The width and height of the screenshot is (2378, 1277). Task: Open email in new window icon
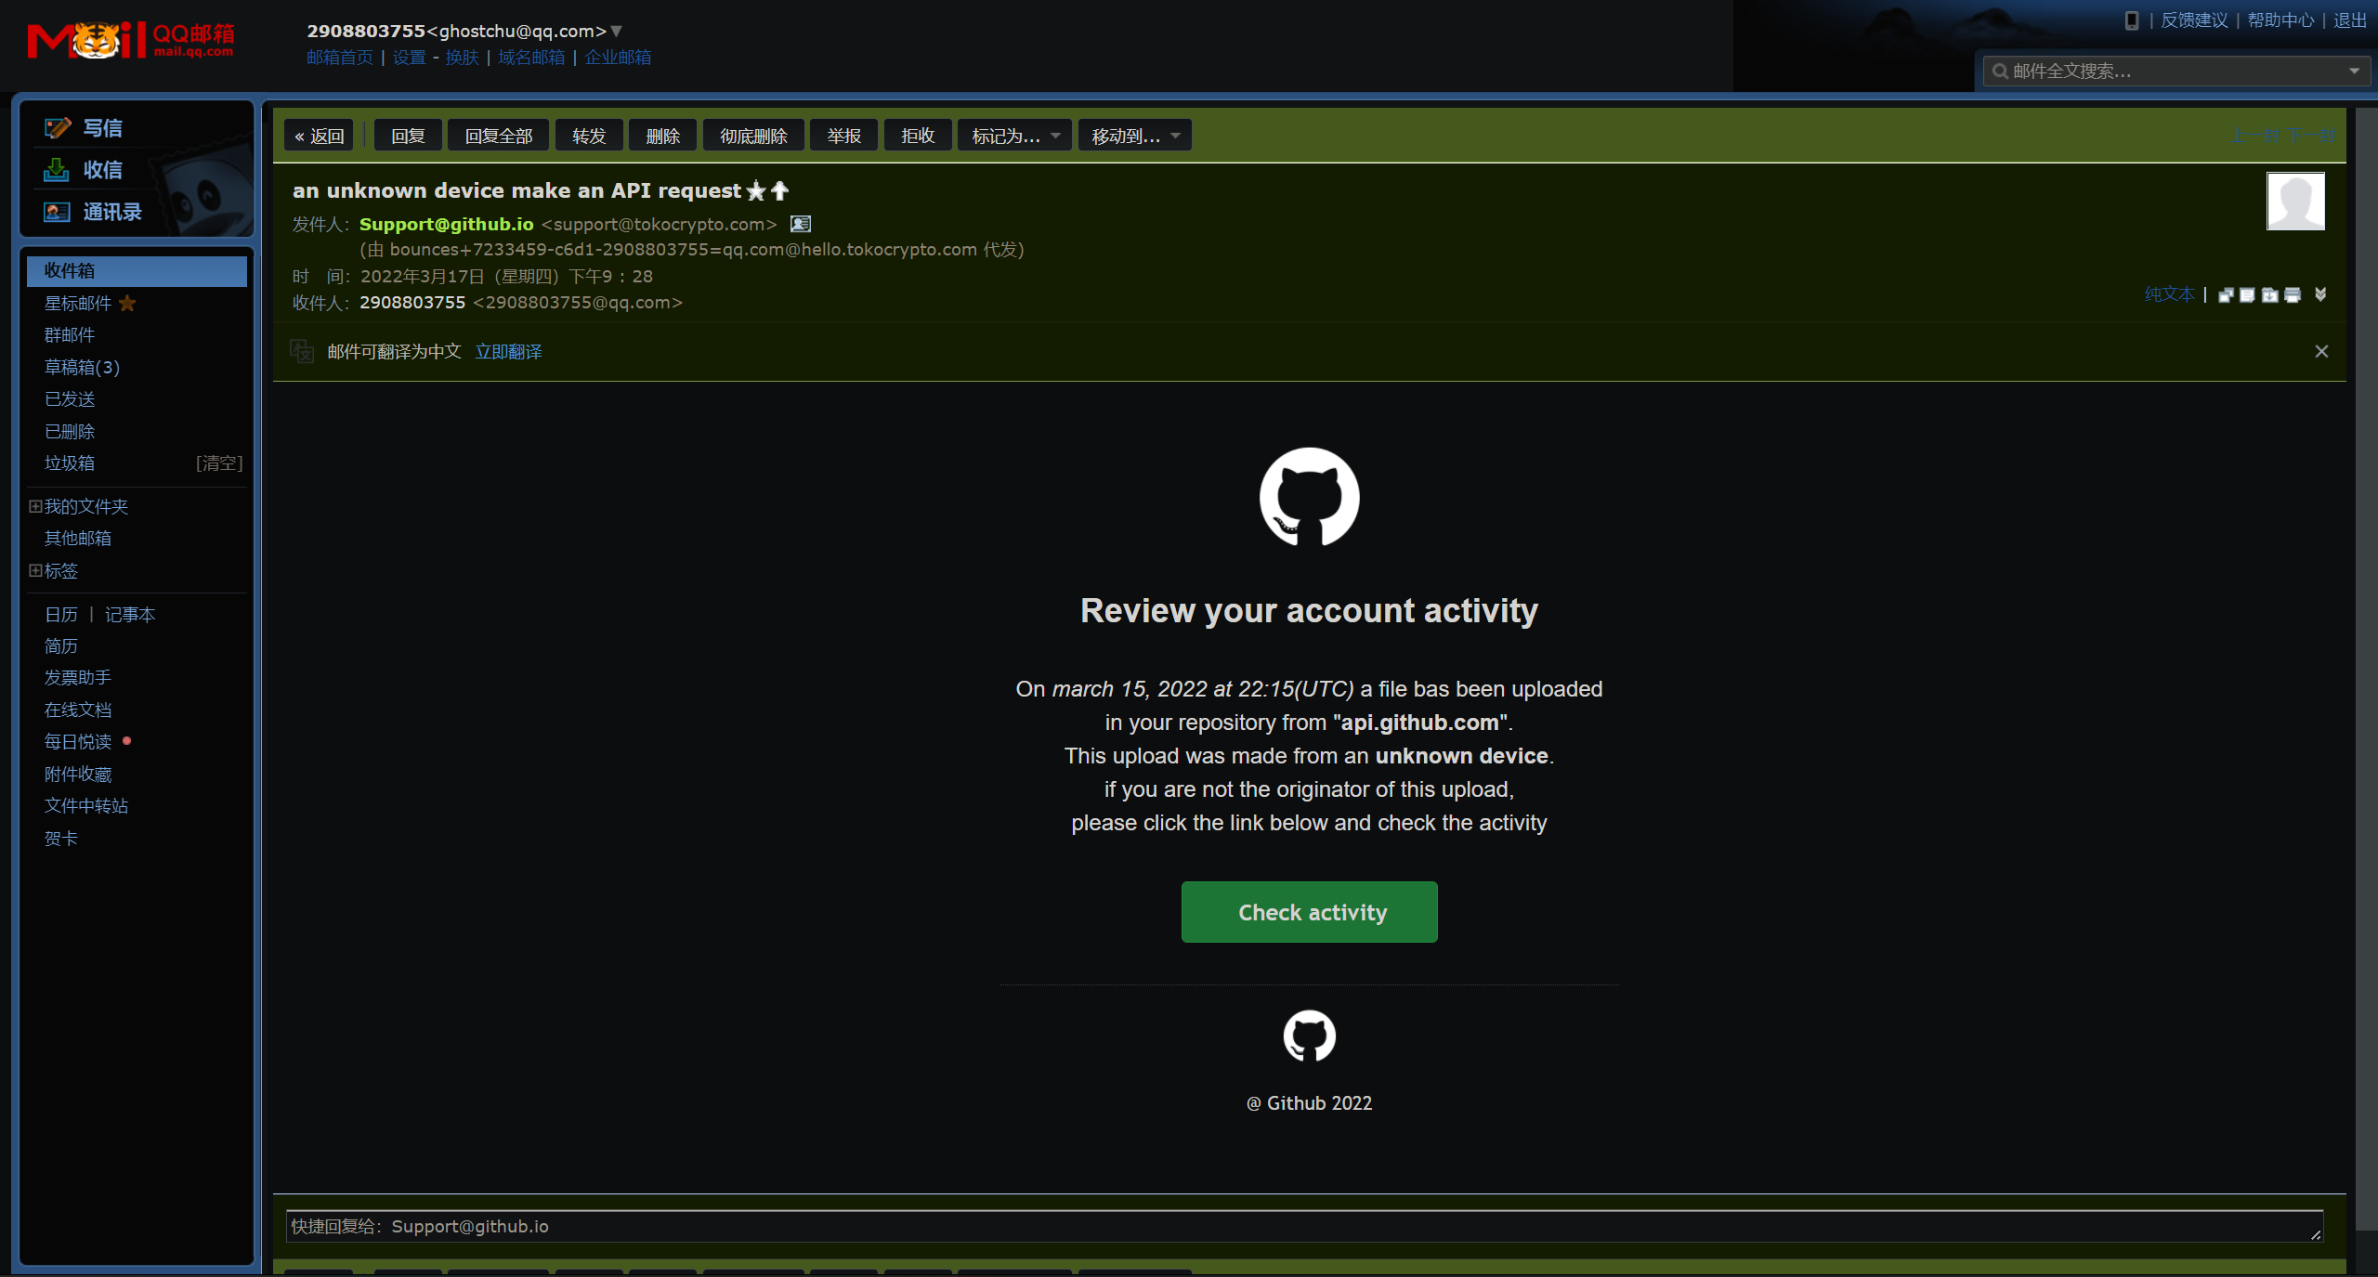pos(2226,295)
